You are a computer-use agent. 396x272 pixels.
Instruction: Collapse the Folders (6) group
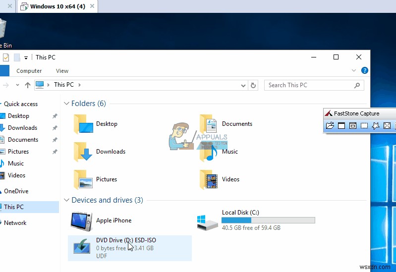point(66,104)
